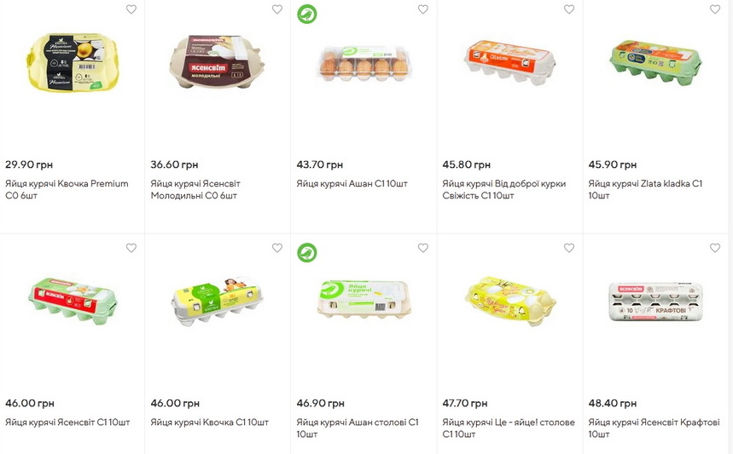Open the Яйця курячі Квочка Premium С0 6шт link

click(x=67, y=189)
